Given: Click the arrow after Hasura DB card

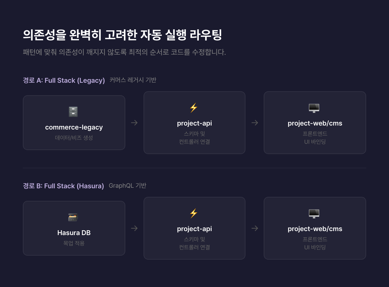Looking at the screenshot, I should click(x=134, y=228).
